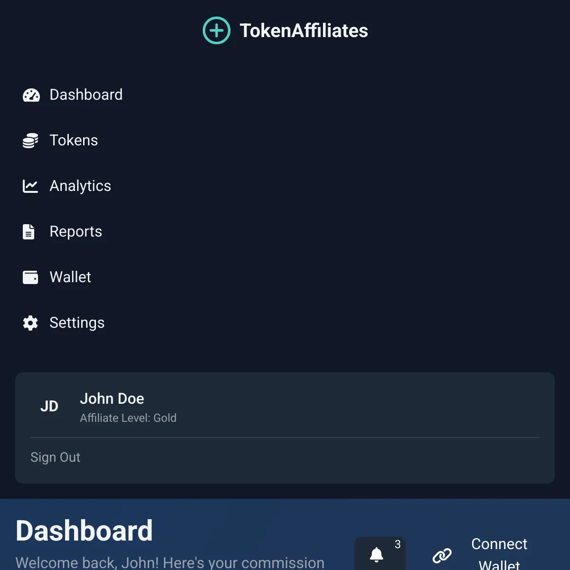Click the coin stack icon beside Tokens
The height and width of the screenshot is (570, 570).
tap(30, 140)
